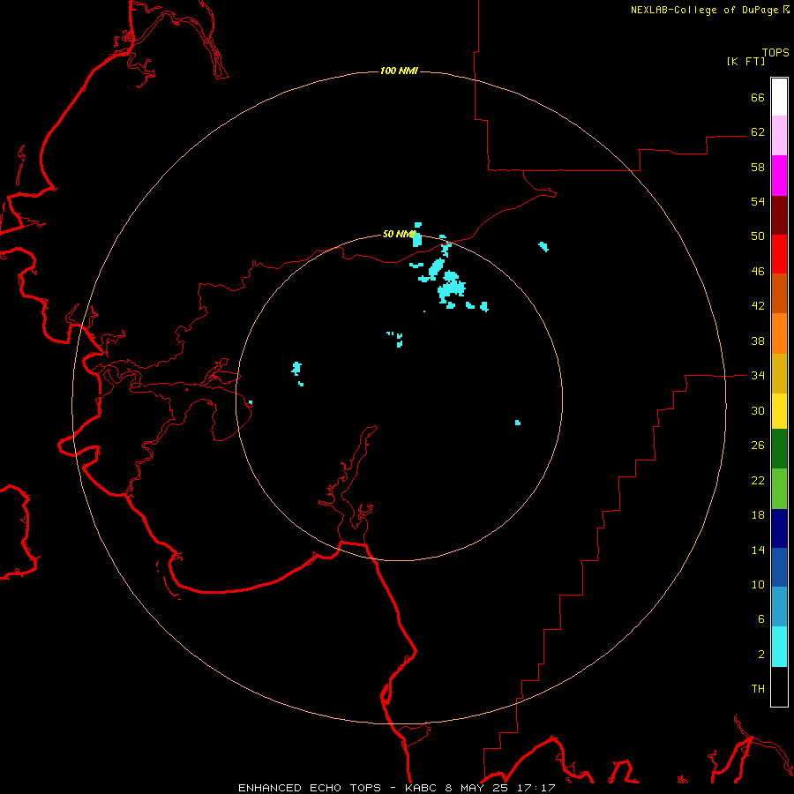Click the NEXLAB-College of DuPage credit text

pyautogui.click(x=704, y=10)
